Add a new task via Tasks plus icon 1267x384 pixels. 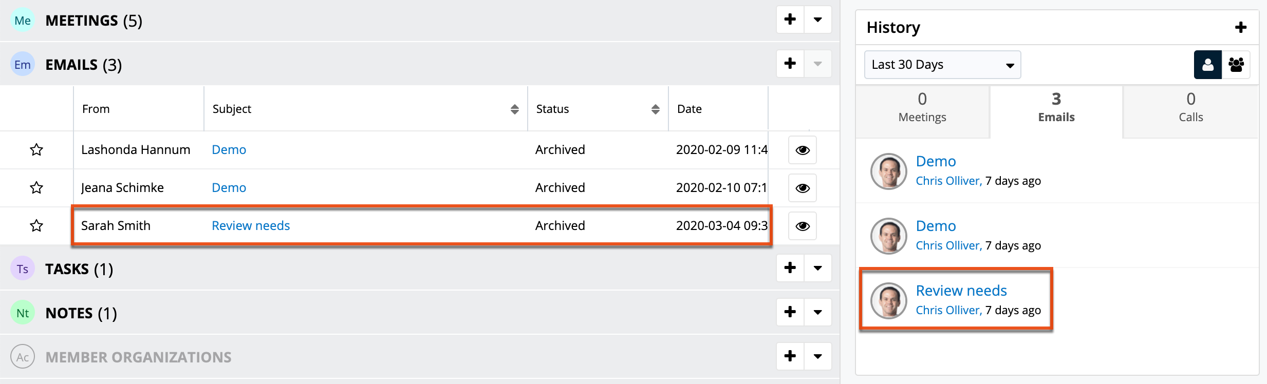pyautogui.click(x=789, y=268)
